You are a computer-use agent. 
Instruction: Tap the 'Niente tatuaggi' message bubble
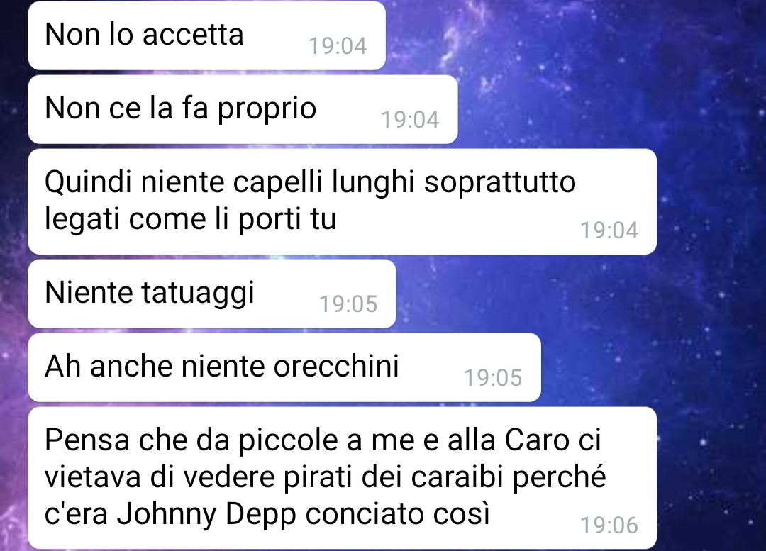pyautogui.click(x=212, y=294)
